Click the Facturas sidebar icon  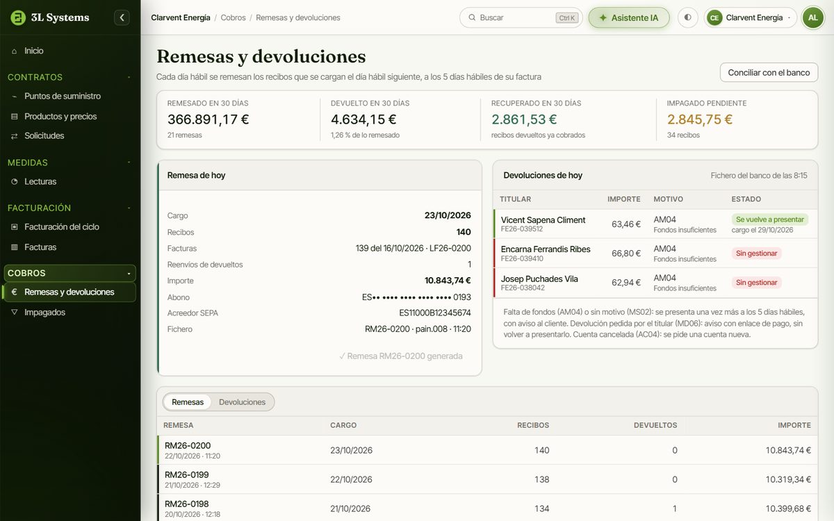point(15,247)
